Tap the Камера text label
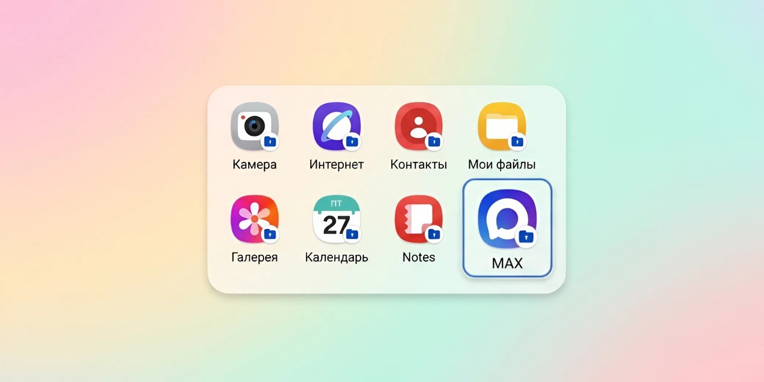 (x=254, y=164)
